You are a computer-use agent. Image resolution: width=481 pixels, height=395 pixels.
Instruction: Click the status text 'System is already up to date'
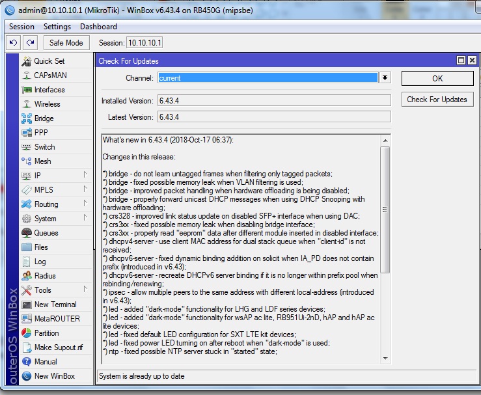pyautogui.click(x=141, y=376)
